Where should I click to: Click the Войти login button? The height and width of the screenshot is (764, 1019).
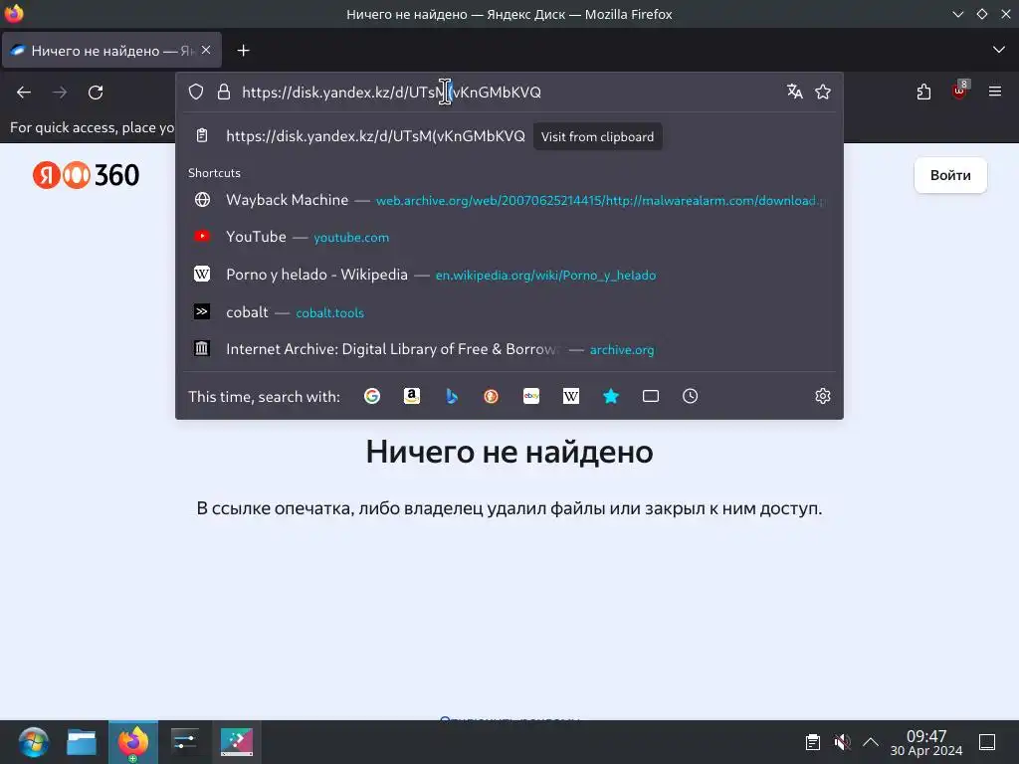pyautogui.click(x=950, y=175)
